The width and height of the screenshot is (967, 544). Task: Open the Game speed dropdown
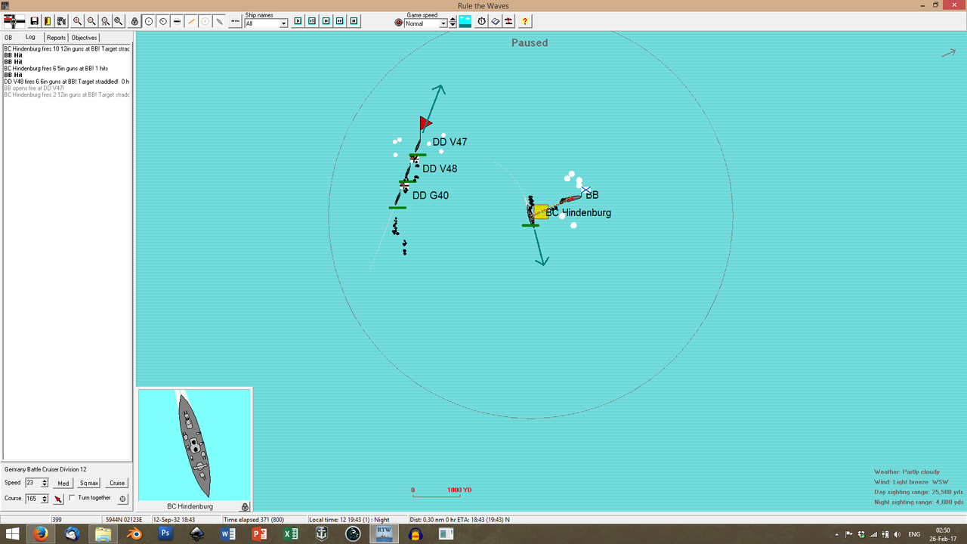[444, 23]
